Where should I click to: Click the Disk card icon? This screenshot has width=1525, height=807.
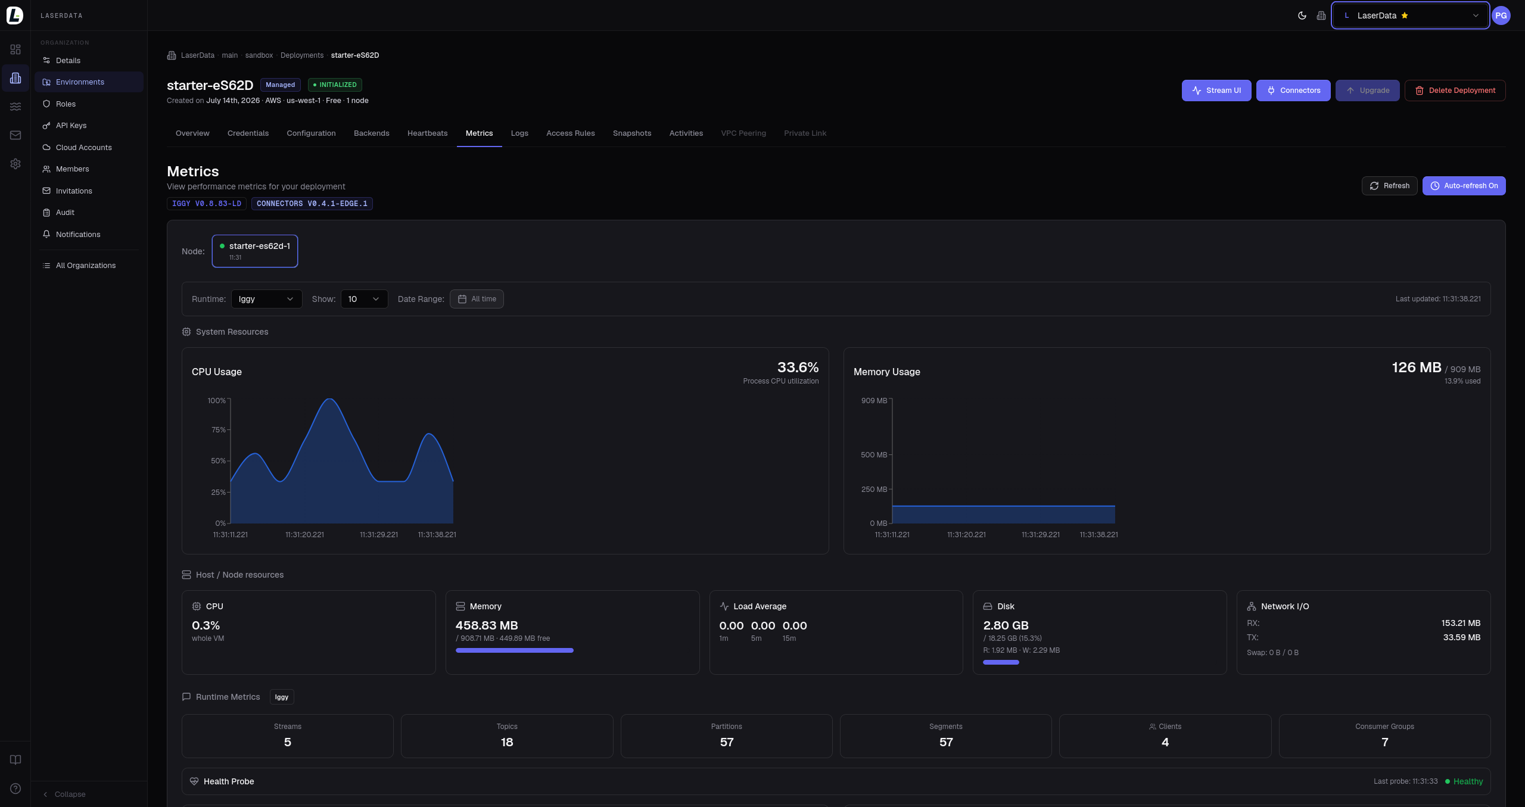point(988,606)
